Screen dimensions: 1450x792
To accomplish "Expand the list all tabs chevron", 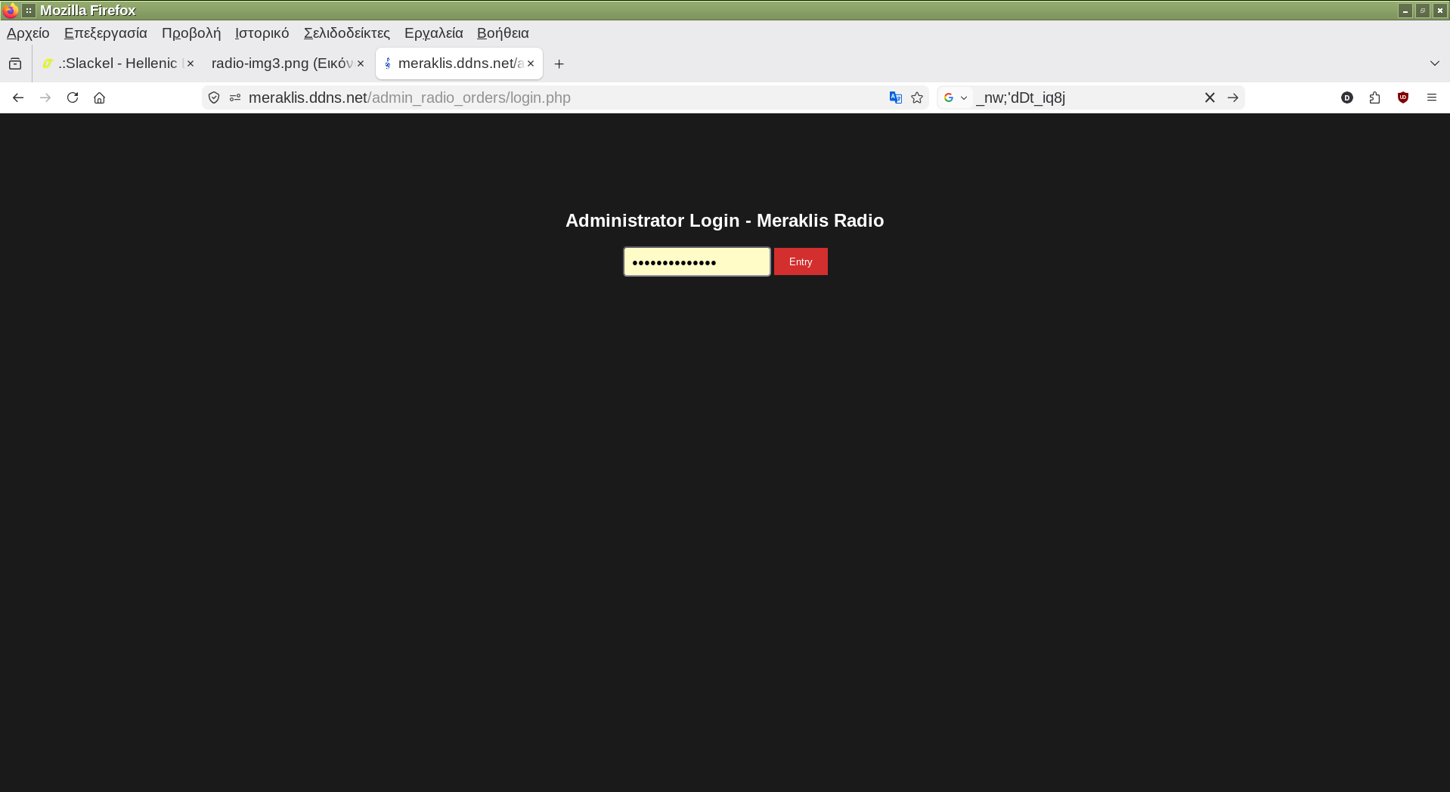I will point(1434,63).
